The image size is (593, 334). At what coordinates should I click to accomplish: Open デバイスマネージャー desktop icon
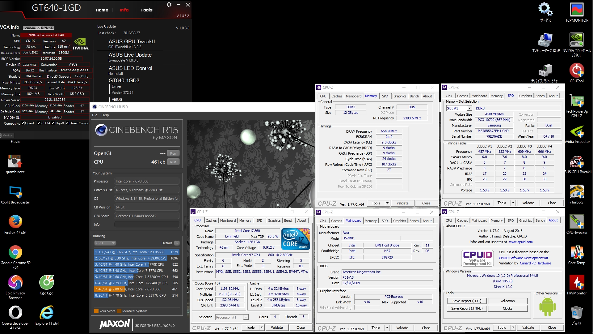[x=545, y=73]
